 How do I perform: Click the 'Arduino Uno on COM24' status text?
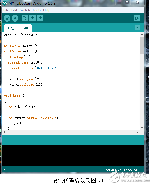coord(122,170)
